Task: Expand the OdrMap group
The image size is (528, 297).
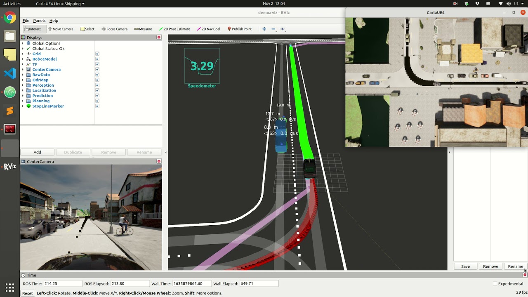Action: click(23, 80)
